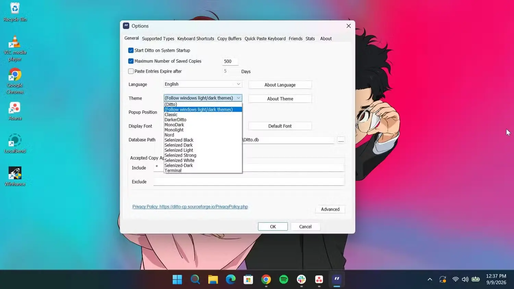
Task: Open the Recycle Bin desktop icon
Action: tap(15, 12)
